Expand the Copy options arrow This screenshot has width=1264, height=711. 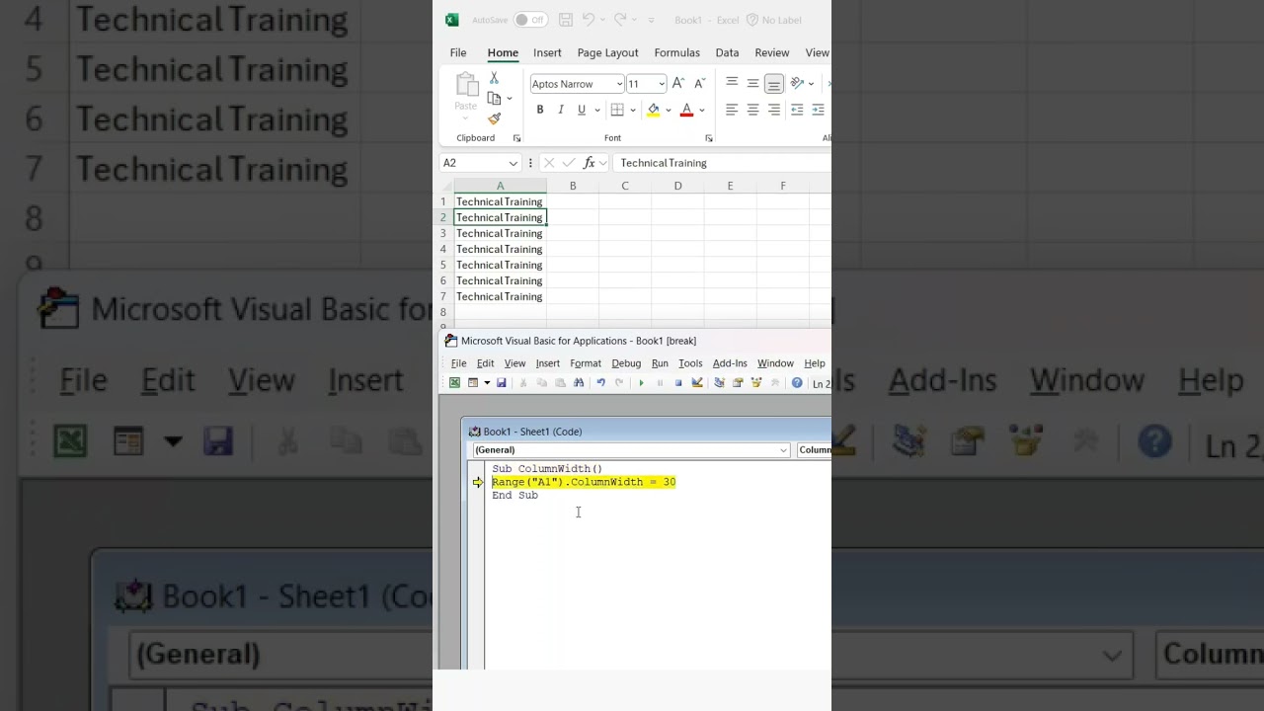click(510, 99)
